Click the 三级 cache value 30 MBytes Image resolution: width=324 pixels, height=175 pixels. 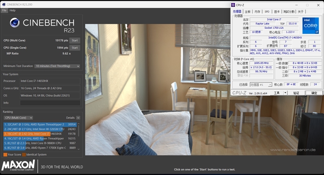tap(305, 76)
